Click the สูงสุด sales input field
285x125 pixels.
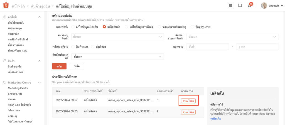(257, 47)
